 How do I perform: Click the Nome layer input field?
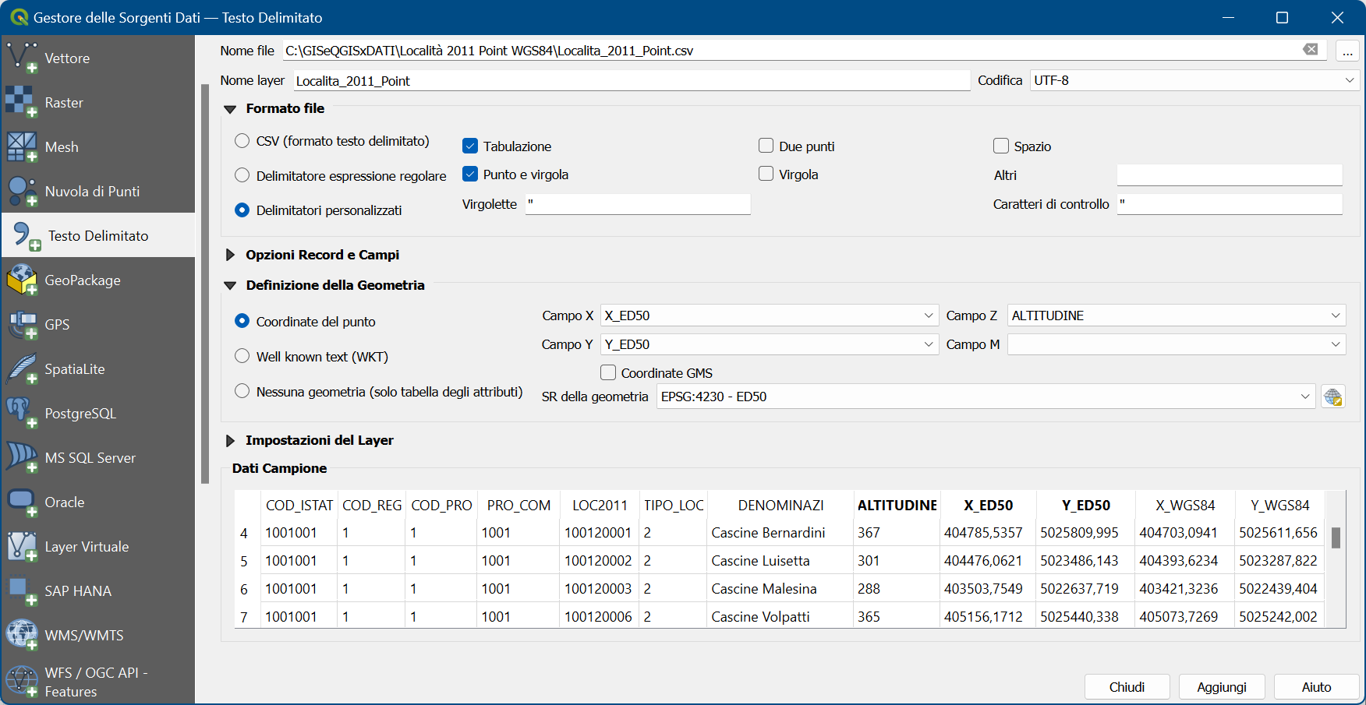coord(632,81)
